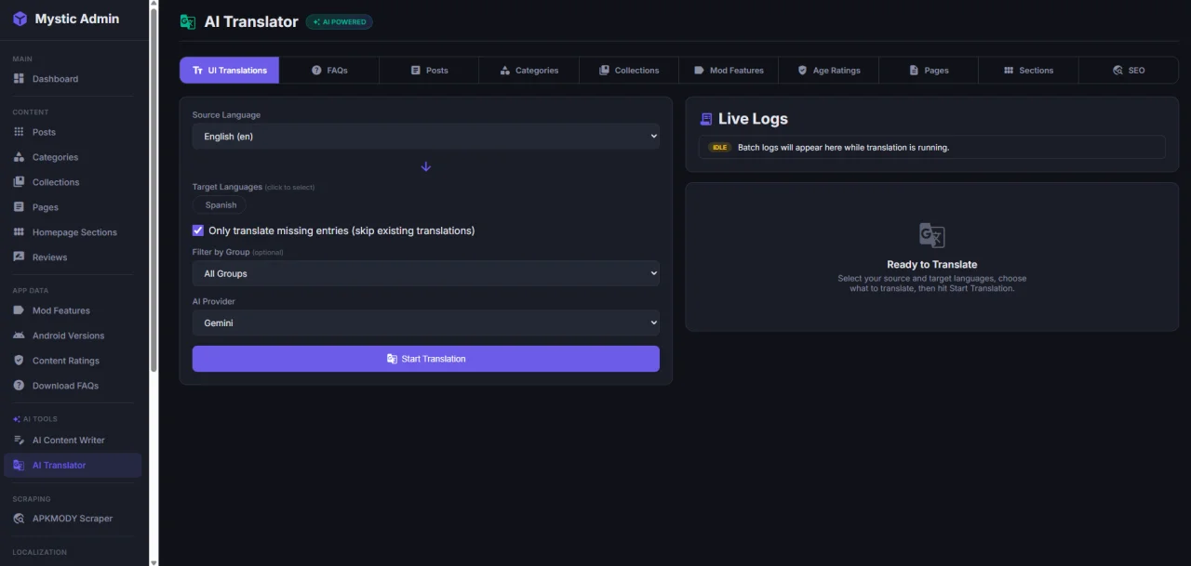Open the Source Language dropdown
This screenshot has width=1191, height=566.
click(426, 137)
